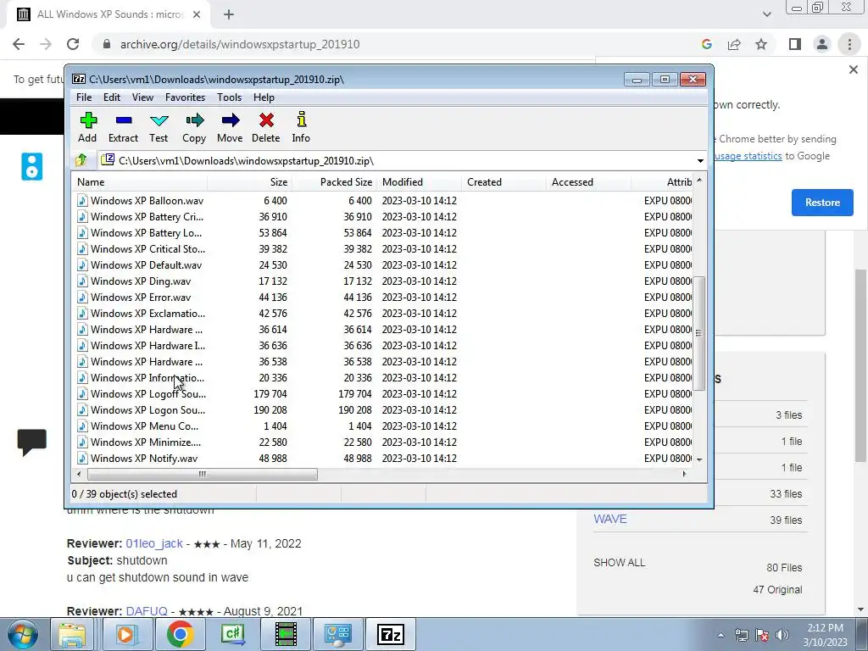
Task: Open the Favorites menu
Action: pos(185,97)
